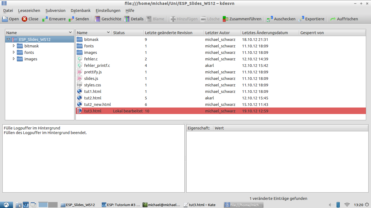Viewport: 371px width, 208px height.
Task: Select the tut2_new.html file name
Action: (x=98, y=105)
